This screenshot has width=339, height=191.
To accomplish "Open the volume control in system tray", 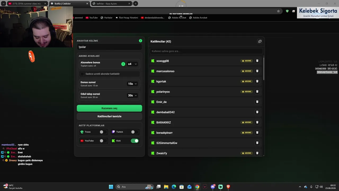I will [x=321, y=187].
